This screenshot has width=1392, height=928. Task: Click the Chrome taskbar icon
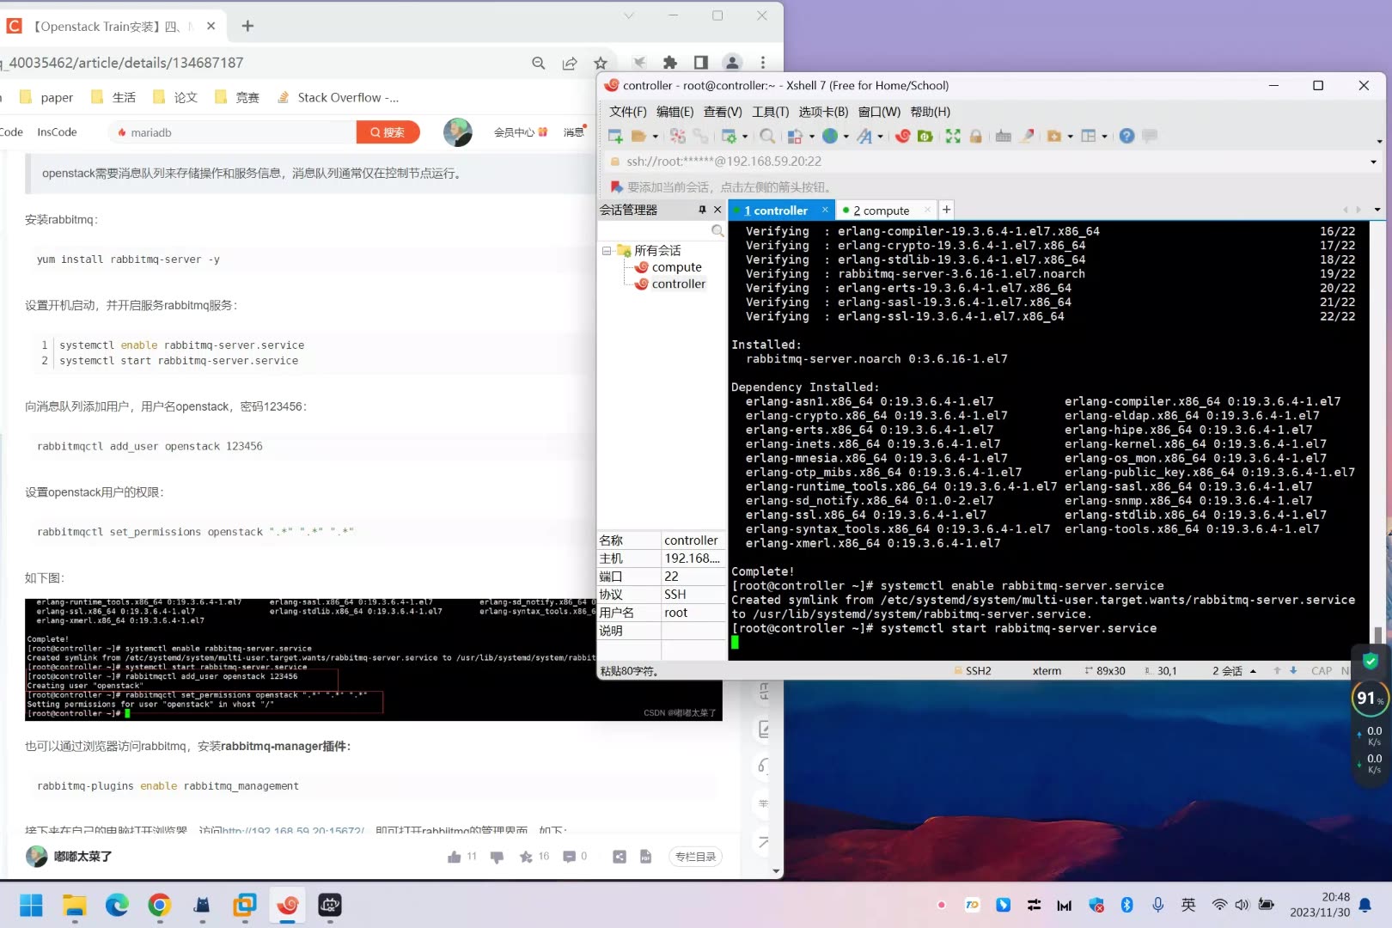click(159, 905)
